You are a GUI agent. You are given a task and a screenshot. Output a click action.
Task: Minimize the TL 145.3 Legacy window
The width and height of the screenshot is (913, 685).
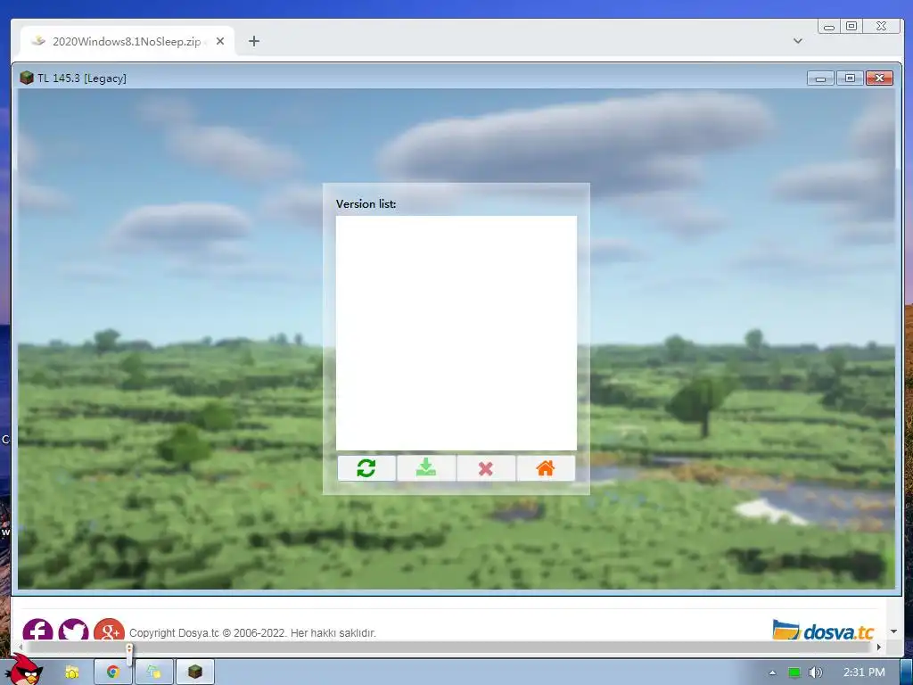tap(821, 78)
